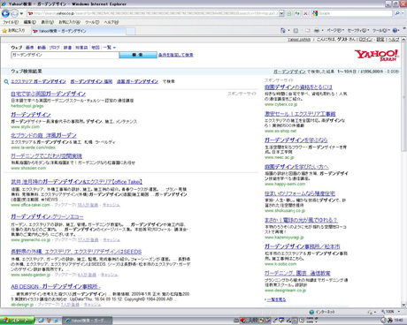Click related search 造園 ガーデンデザイン
This screenshot has width=407, height=325.
pyautogui.click(x=137, y=81)
